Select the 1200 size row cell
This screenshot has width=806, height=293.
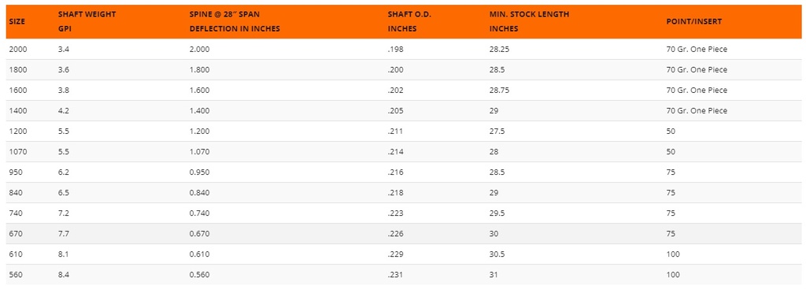pos(18,131)
